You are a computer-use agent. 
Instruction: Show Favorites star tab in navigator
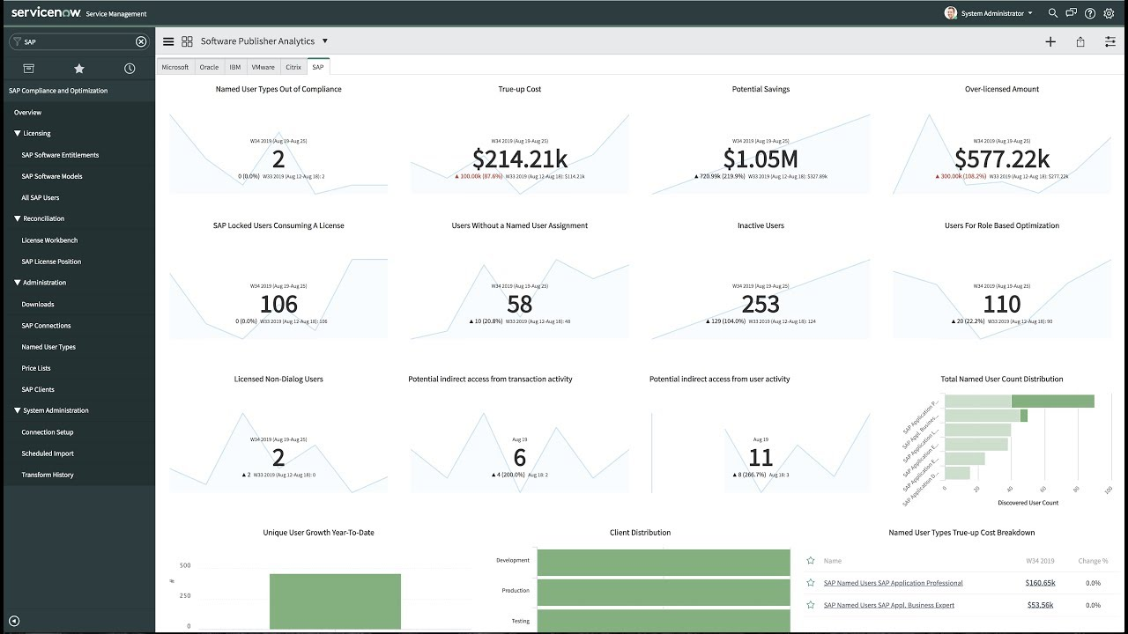[79, 69]
